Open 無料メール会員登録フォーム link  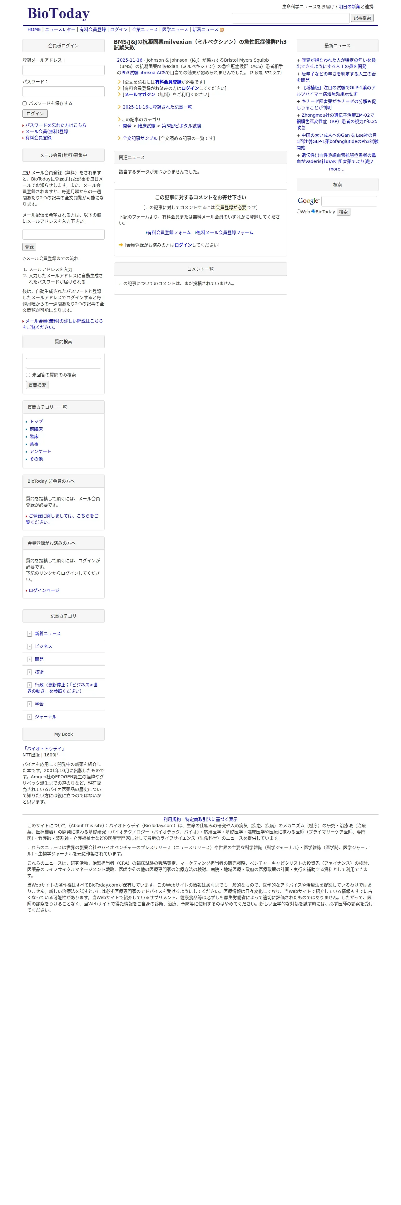tap(225, 232)
